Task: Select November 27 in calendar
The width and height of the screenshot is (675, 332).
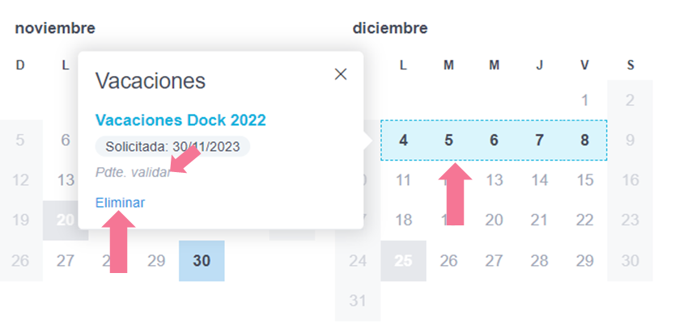Action: coord(66,260)
